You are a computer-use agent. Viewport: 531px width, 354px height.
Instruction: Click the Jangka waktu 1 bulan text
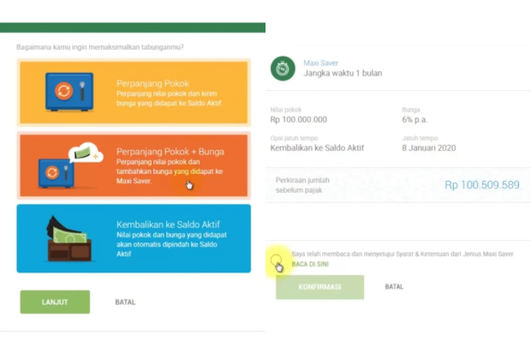tap(342, 74)
